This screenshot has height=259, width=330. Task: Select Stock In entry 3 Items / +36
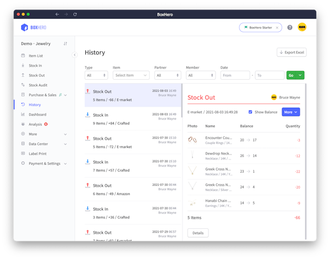coord(133,213)
